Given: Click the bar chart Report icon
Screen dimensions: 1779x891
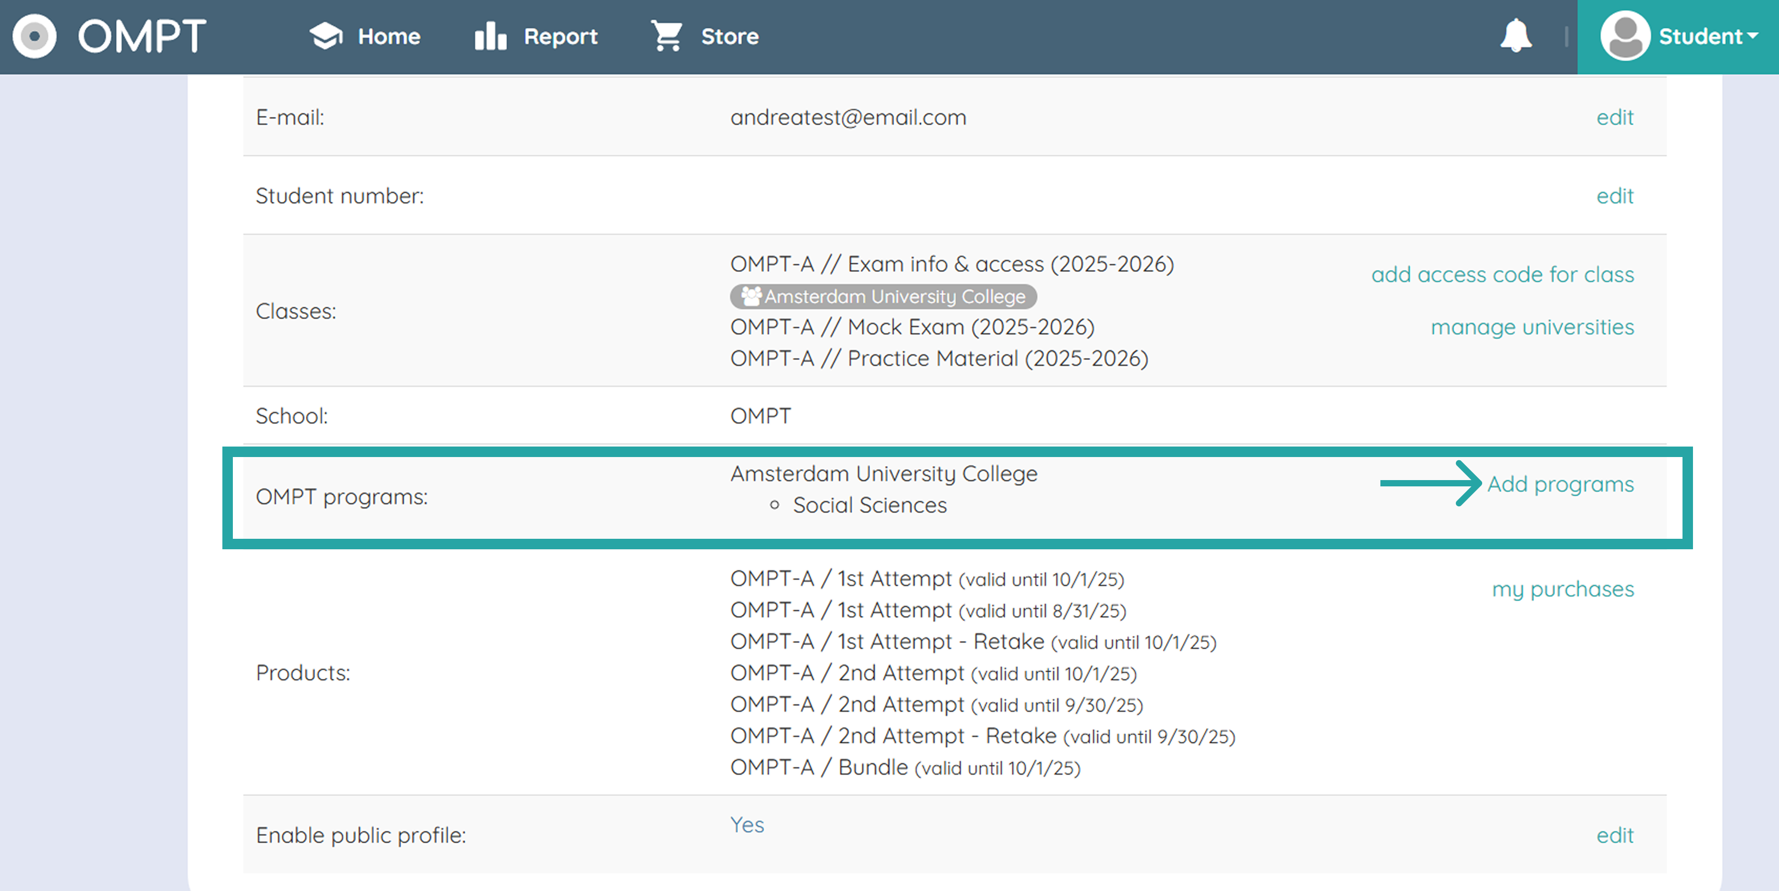Looking at the screenshot, I should pyautogui.click(x=490, y=36).
